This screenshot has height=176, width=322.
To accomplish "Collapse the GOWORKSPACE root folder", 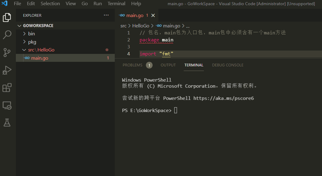I will point(20,26).
